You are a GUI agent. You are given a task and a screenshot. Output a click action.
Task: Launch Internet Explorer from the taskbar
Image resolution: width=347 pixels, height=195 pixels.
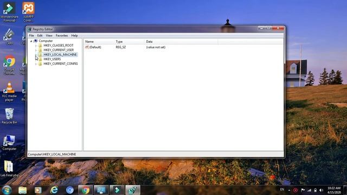point(54,190)
